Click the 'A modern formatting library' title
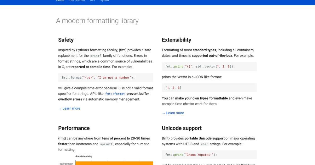This screenshot has height=165, width=315. [x=97, y=21]
